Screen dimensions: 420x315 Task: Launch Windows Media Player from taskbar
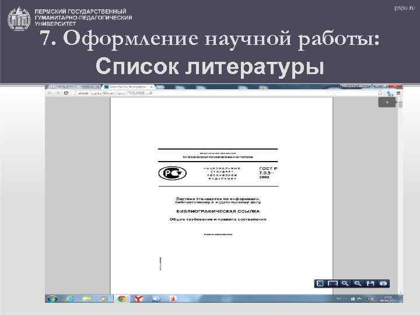[103, 299]
